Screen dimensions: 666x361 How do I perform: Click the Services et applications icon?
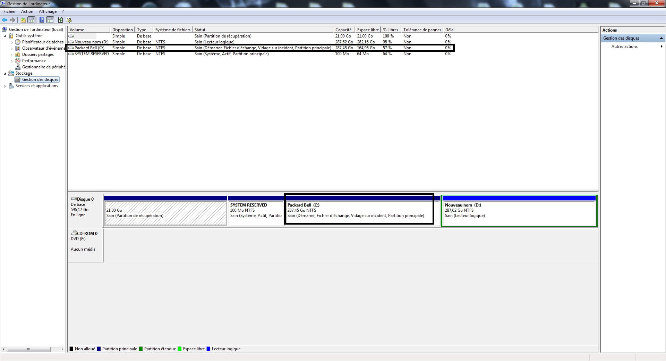(x=11, y=86)
